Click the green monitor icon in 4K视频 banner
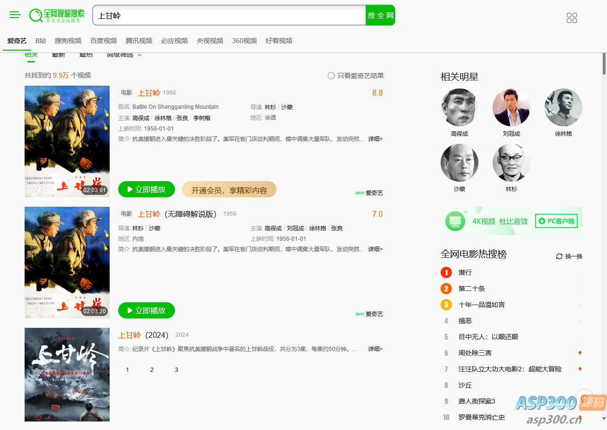This screenshot has width=607, height=430. click(455, 221)
